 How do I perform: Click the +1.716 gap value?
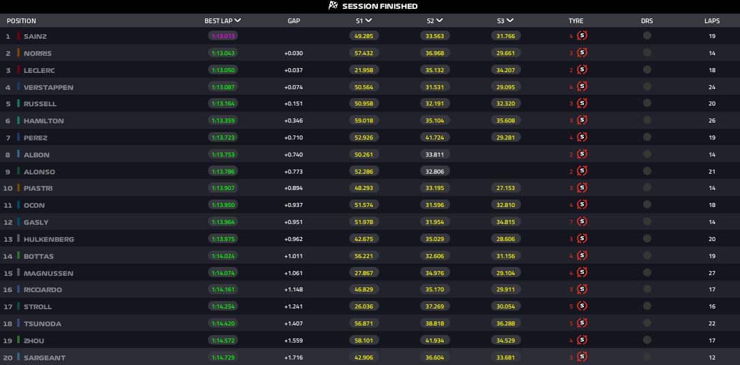293,358
